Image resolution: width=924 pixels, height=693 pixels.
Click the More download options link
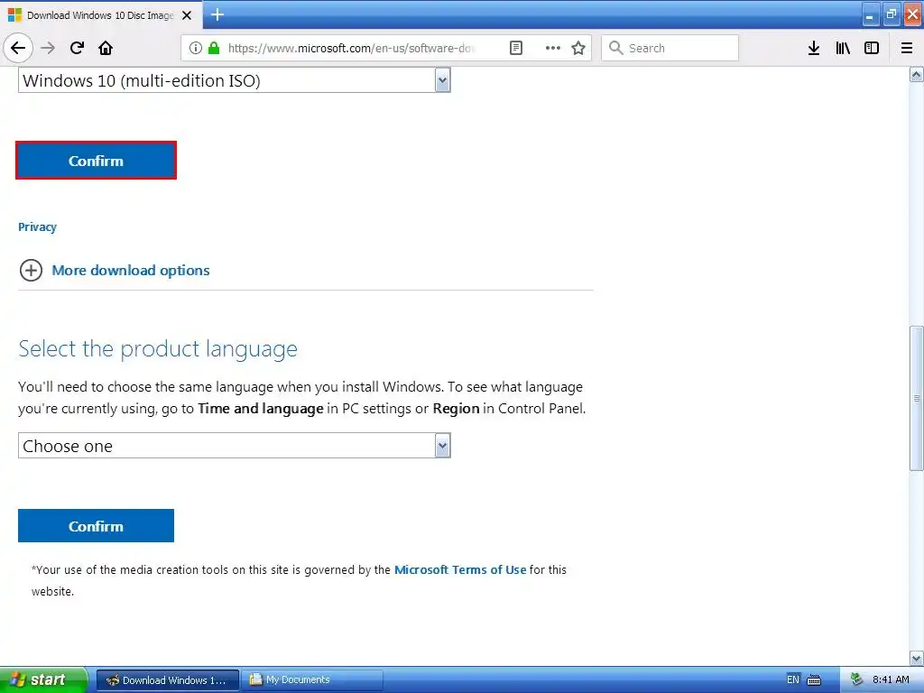tap(131, 271)
